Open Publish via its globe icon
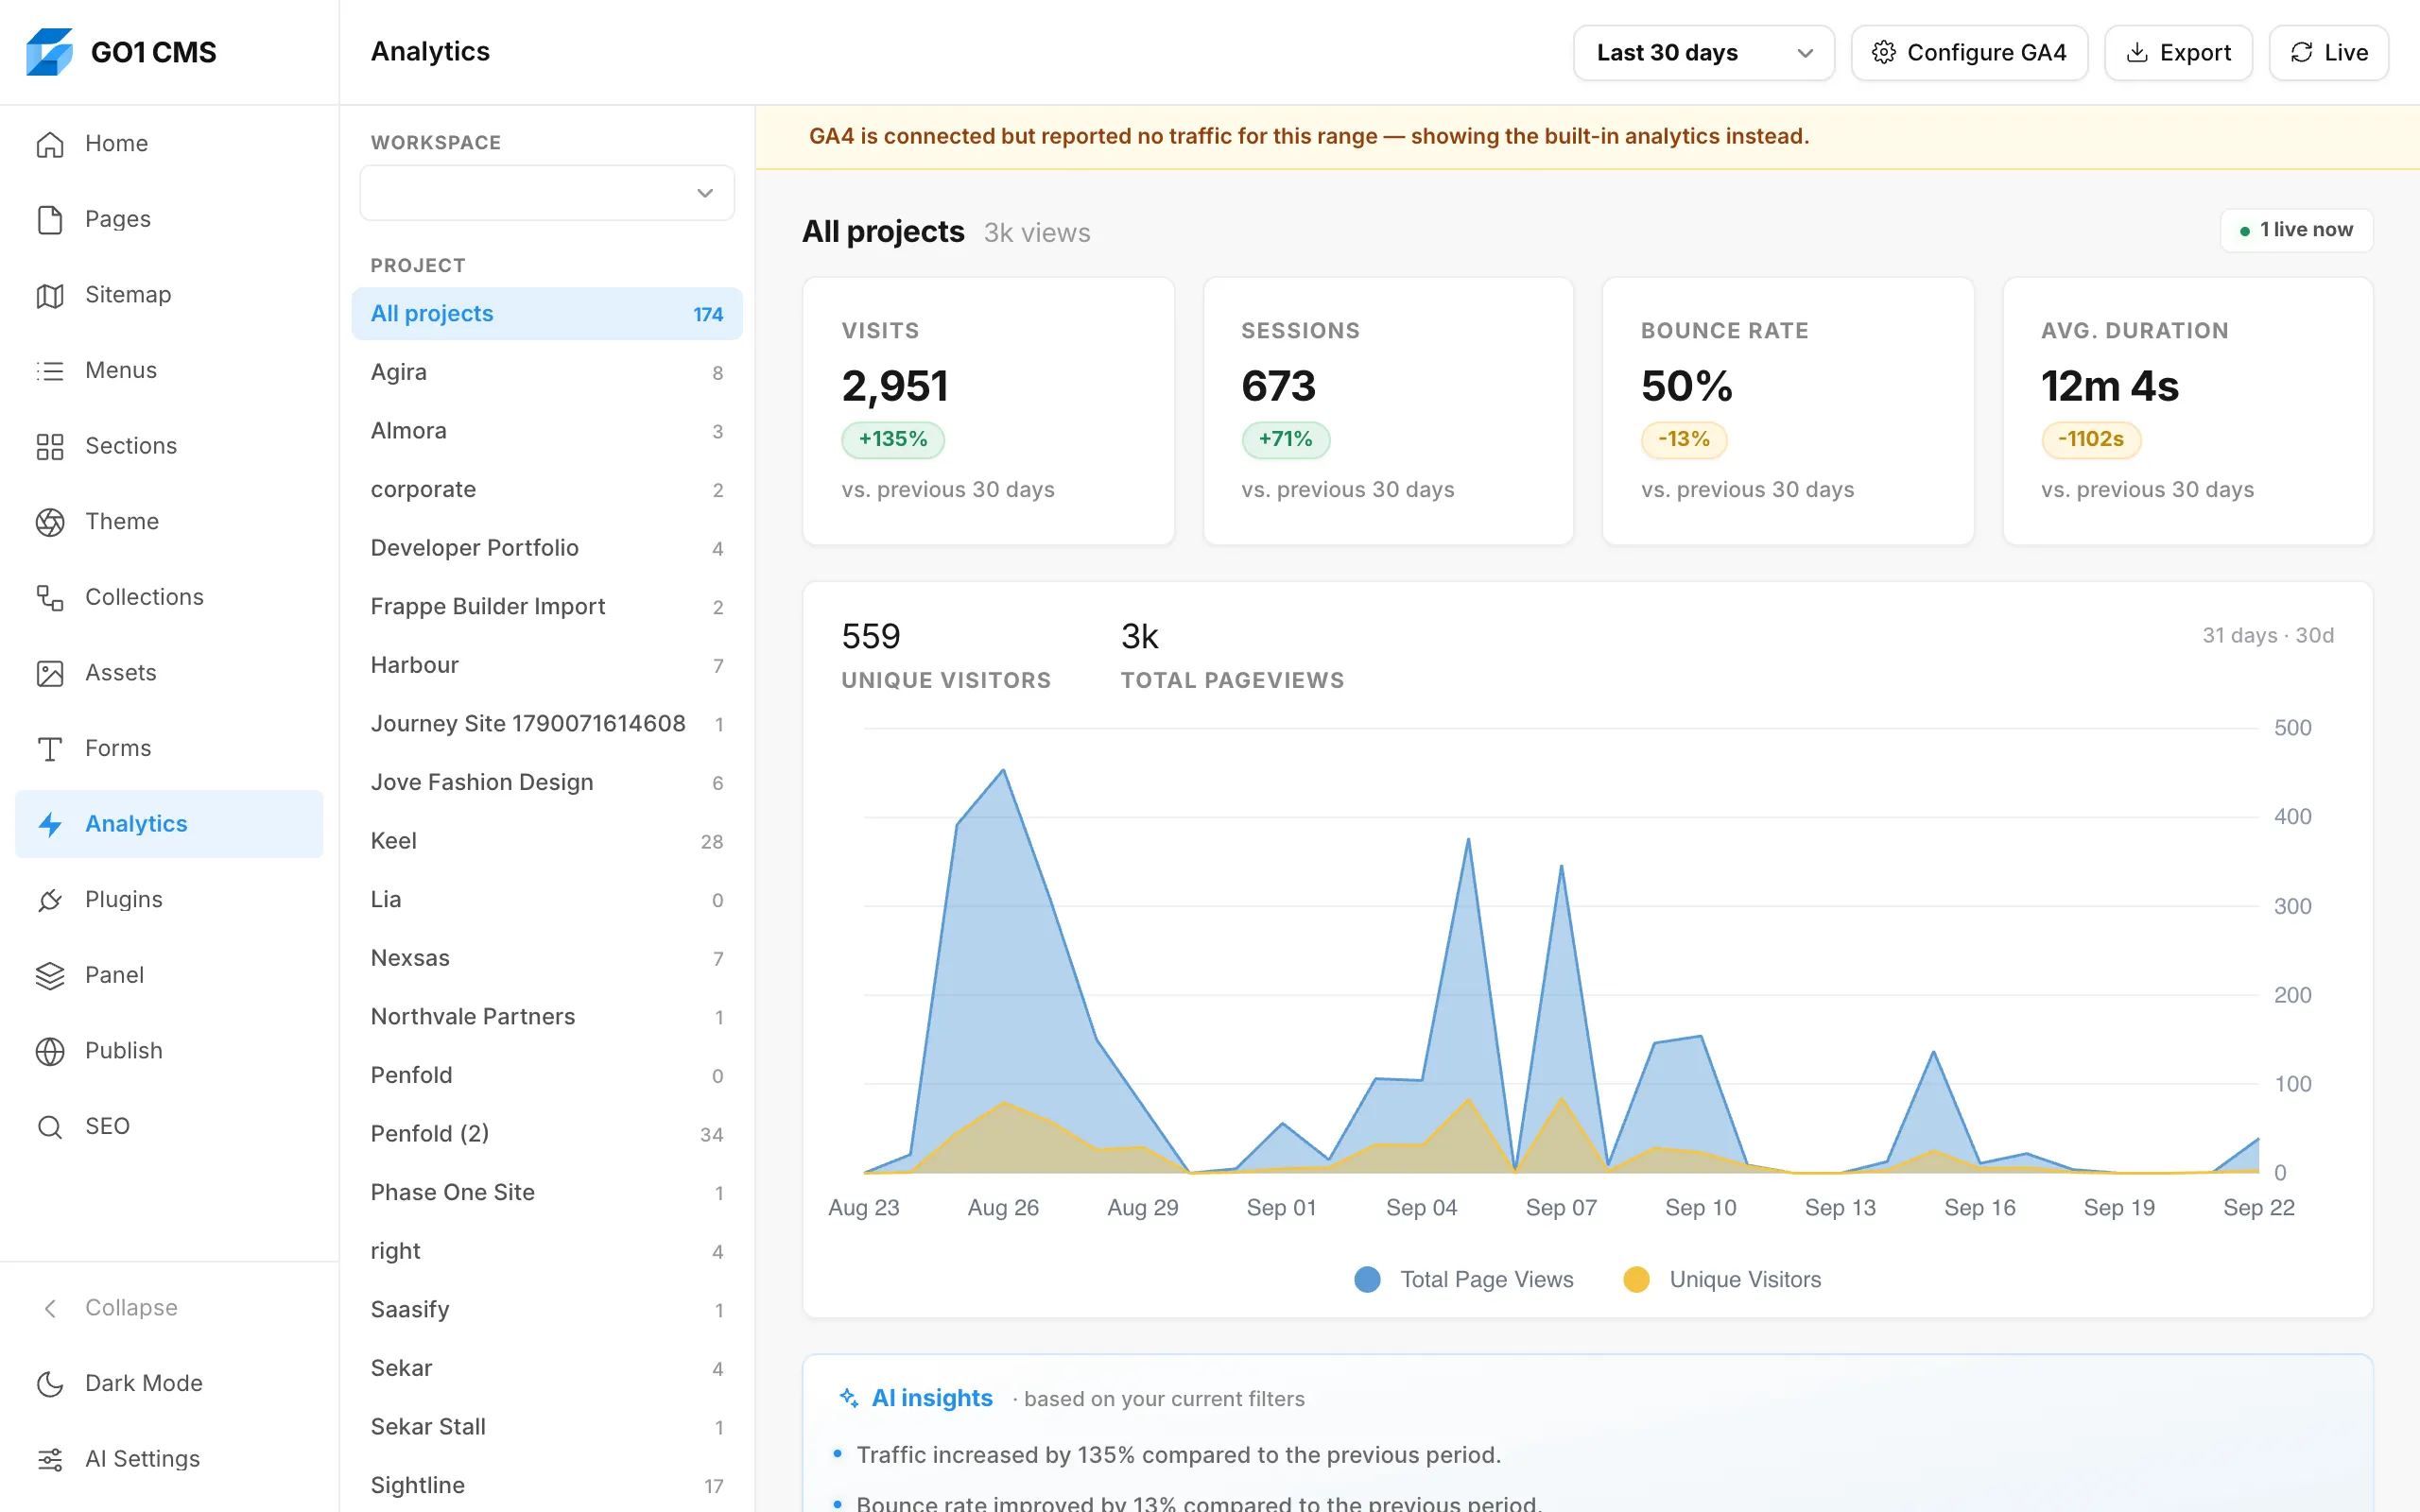This screenshot has width=2420, height=1512. (x=50, y=1051)
